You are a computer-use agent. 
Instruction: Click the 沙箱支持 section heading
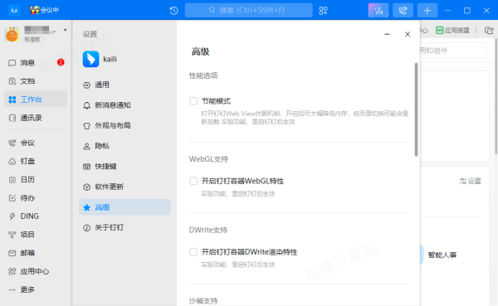203,300
